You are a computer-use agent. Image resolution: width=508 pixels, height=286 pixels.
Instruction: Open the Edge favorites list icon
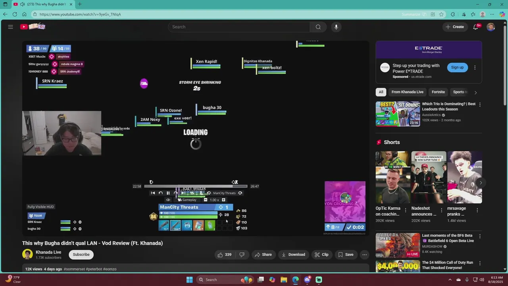(x=473, y=14)
